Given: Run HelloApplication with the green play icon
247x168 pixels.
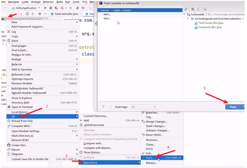Looking at the screenshot, I should click(x=45, y=8).
